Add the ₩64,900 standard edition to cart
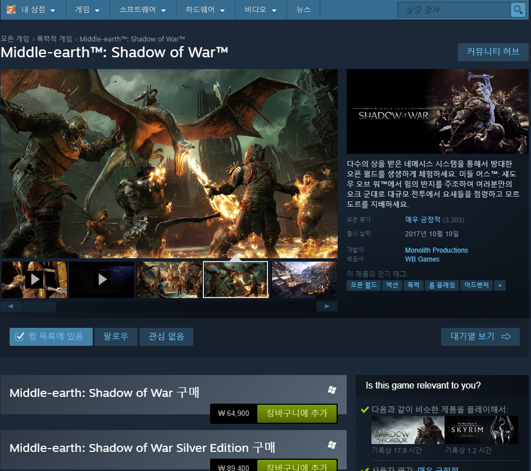This screenshot has width=531, height=471. (297, 413)
